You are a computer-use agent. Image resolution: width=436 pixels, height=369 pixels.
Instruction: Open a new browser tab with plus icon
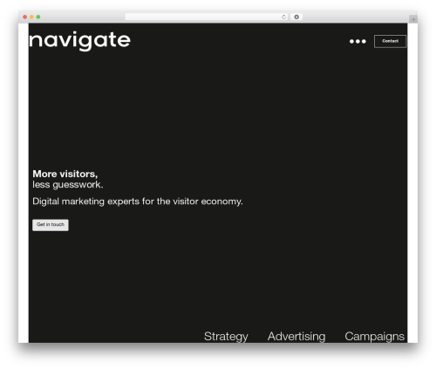point(413,19)
